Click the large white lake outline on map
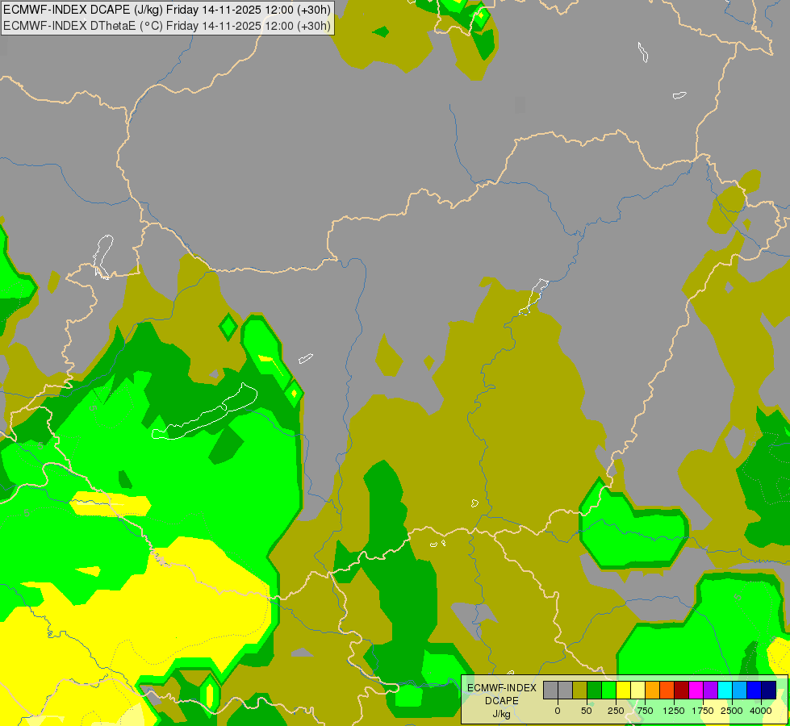790x726 pixels. 204,413
